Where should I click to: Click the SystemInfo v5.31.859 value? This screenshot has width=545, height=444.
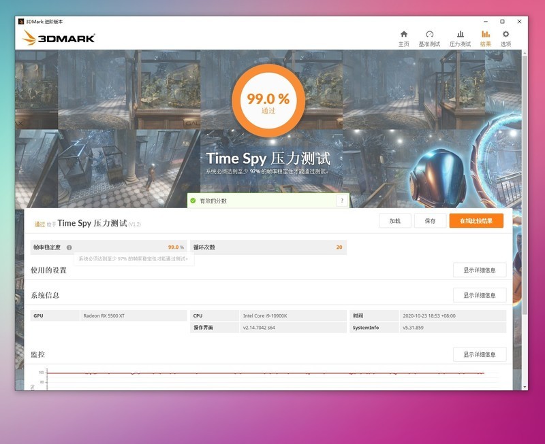[413, 328]
